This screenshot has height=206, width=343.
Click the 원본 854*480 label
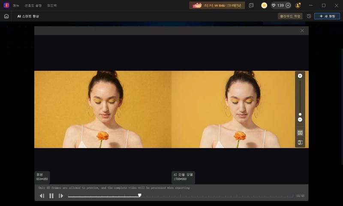42,177
